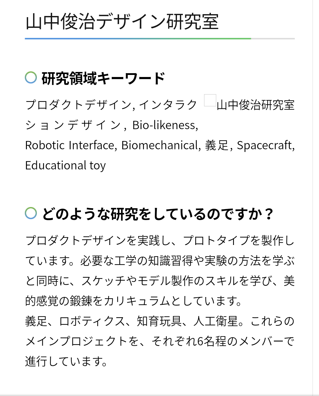Click the Biomechanical keyword
Screen dimensions: 319x396
coord(160,145)
